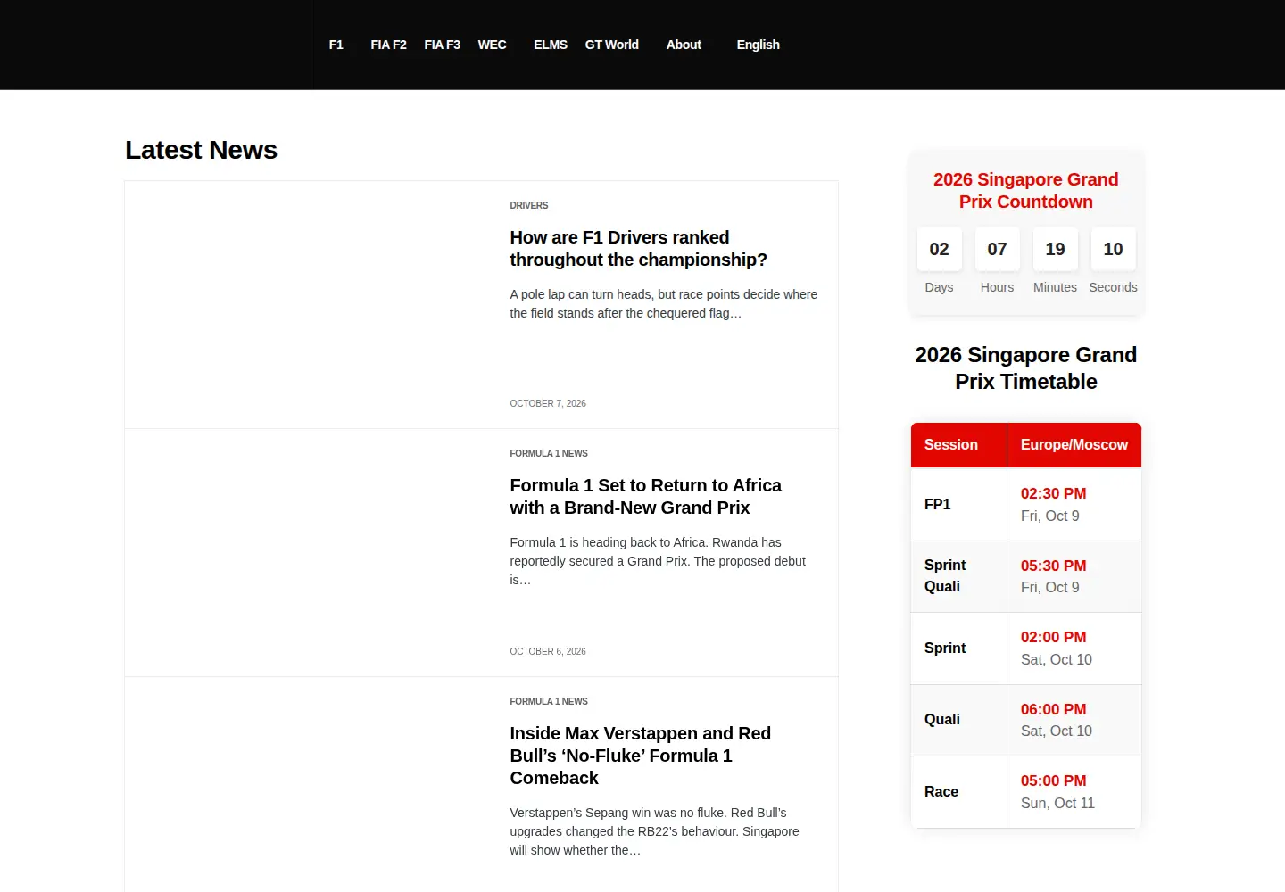Open the F1 menu item

336,45
